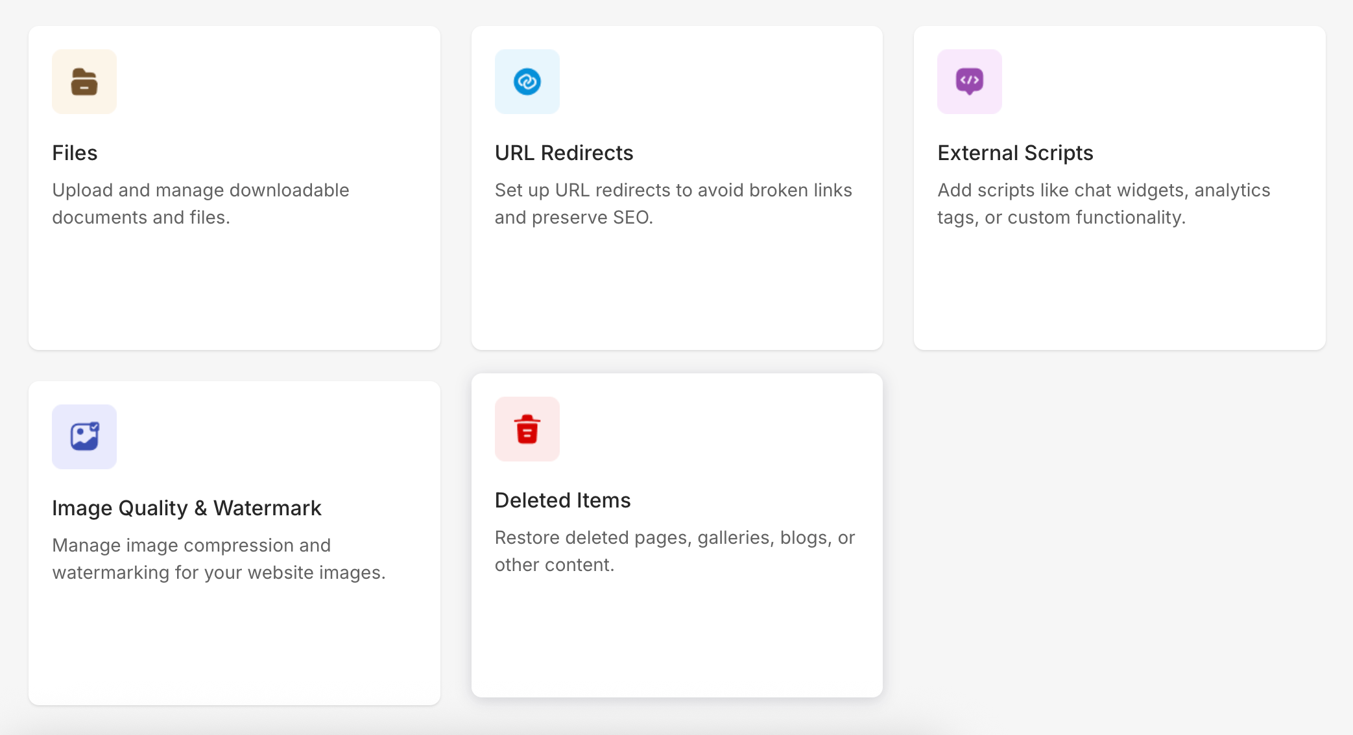Click the 'Add scripts like chat widgets' description
This screenshot has width=1353, height=735.
point(1103,204)
